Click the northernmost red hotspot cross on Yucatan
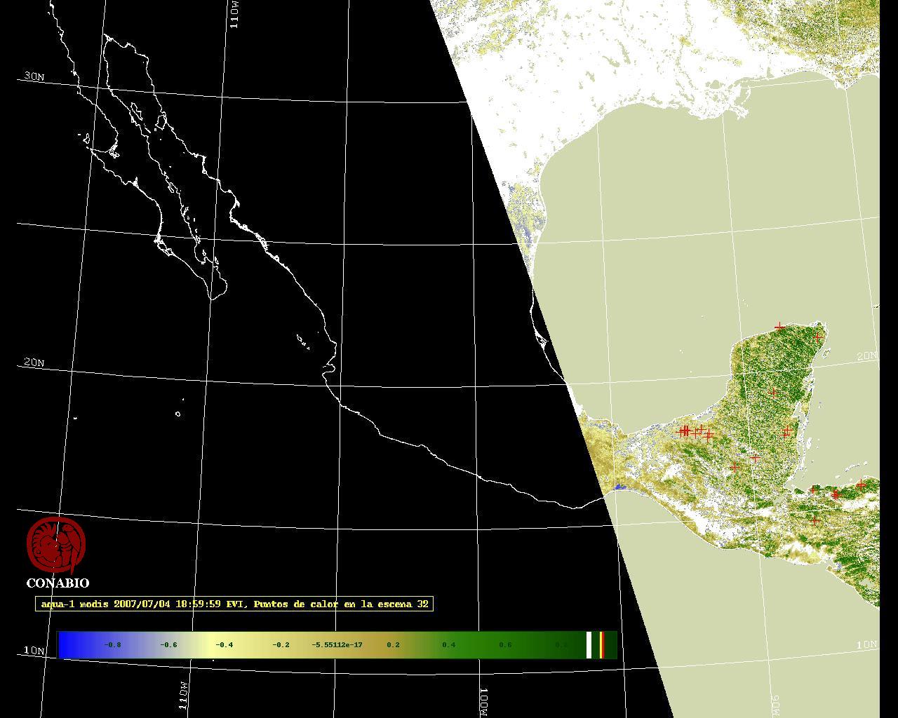Viewport: 898px width, 718px height. (779, 327)
